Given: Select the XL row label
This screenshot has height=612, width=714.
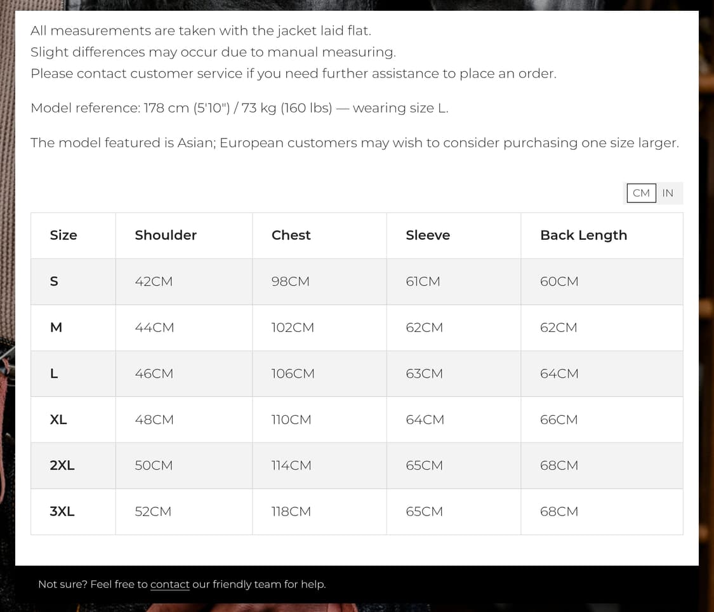Looking at the screenshot, I should click(58, 420).
